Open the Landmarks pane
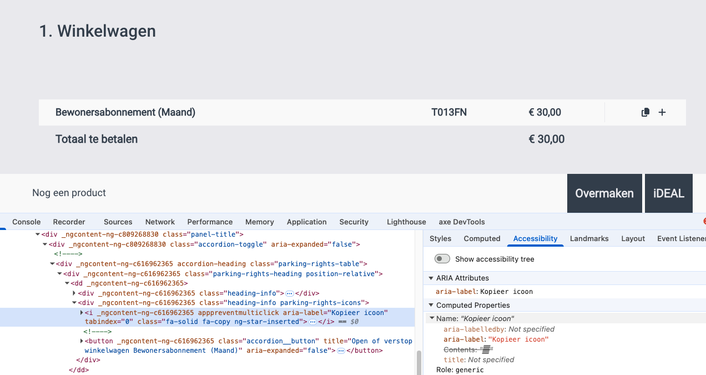Image resolution: width=706 pixels, height=375 pixels. [x=589, y=238]
